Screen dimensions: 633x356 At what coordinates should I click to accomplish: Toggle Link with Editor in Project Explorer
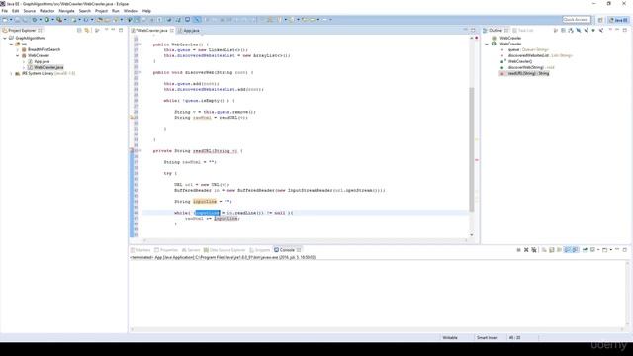pyautogui.click(x=87, y=31)
